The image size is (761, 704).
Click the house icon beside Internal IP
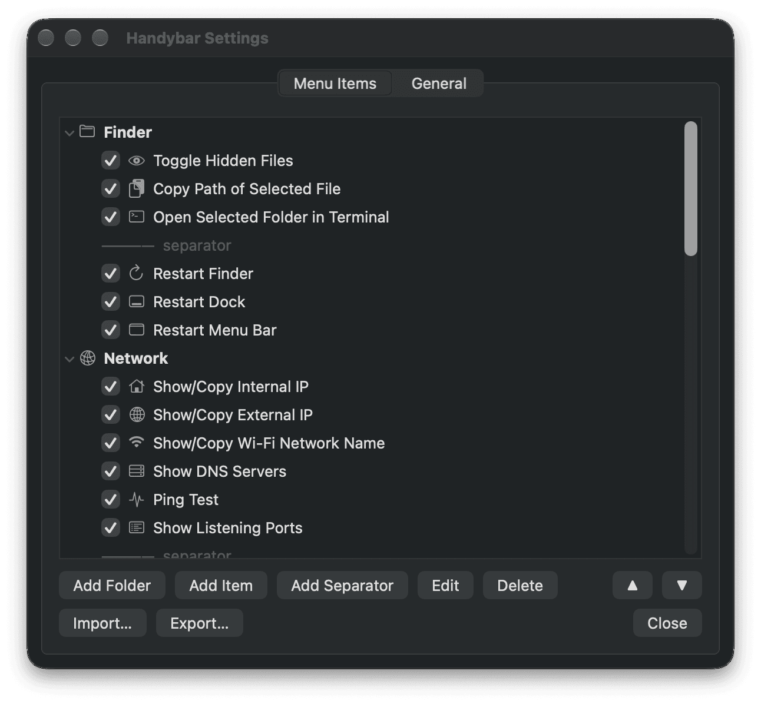point(137,386)
